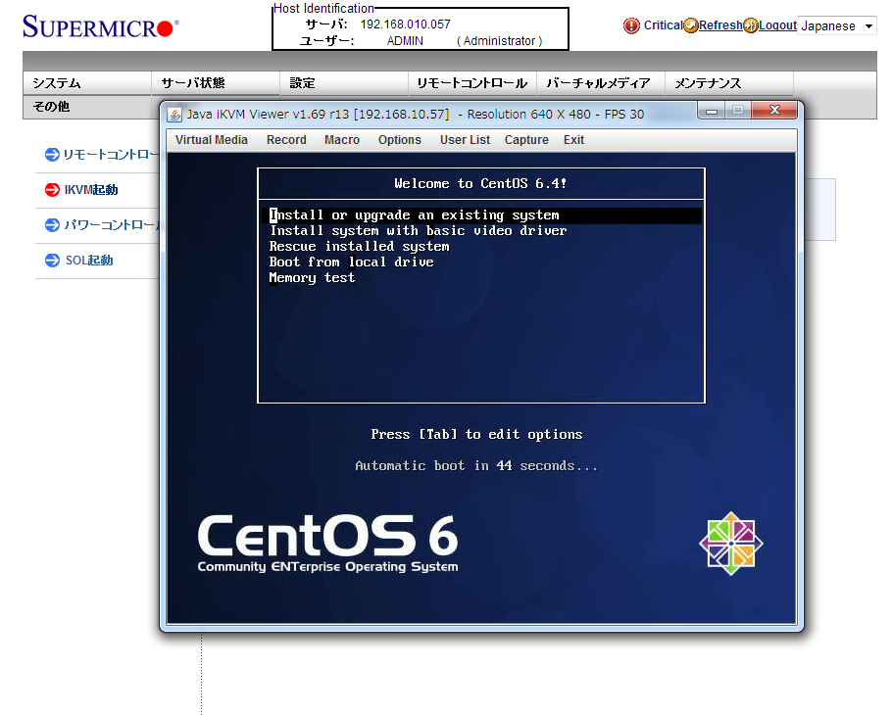Click the Refresh icon in header
This screenshot has height=715, width=892.
[691, 25]
